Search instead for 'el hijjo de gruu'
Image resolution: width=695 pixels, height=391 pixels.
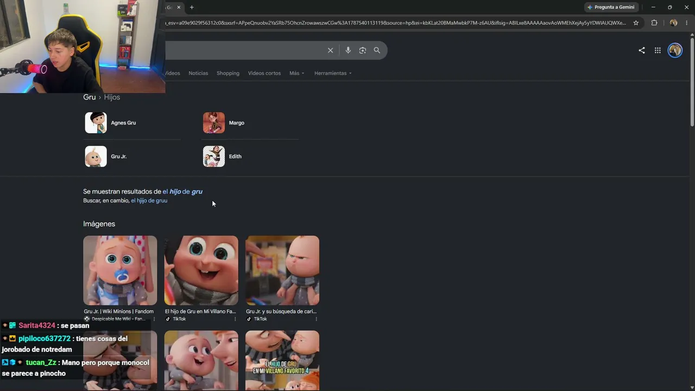click(x=149, y=200)
